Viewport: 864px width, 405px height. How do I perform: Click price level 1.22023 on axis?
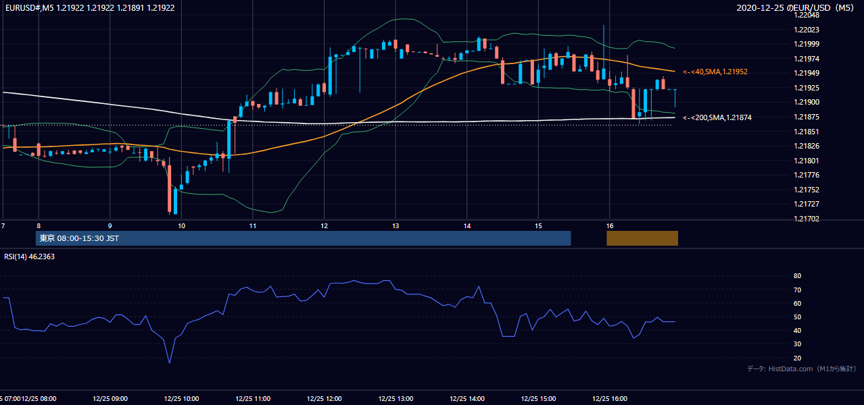coord(807,30)
